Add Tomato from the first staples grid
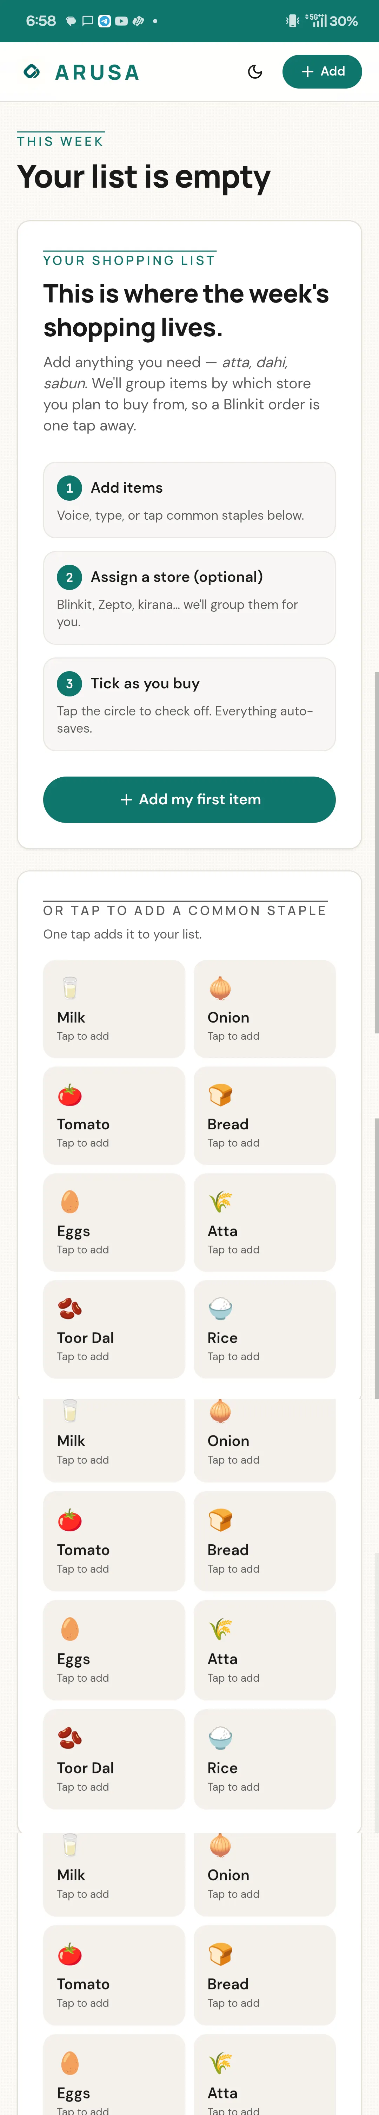 [114, 1116]
